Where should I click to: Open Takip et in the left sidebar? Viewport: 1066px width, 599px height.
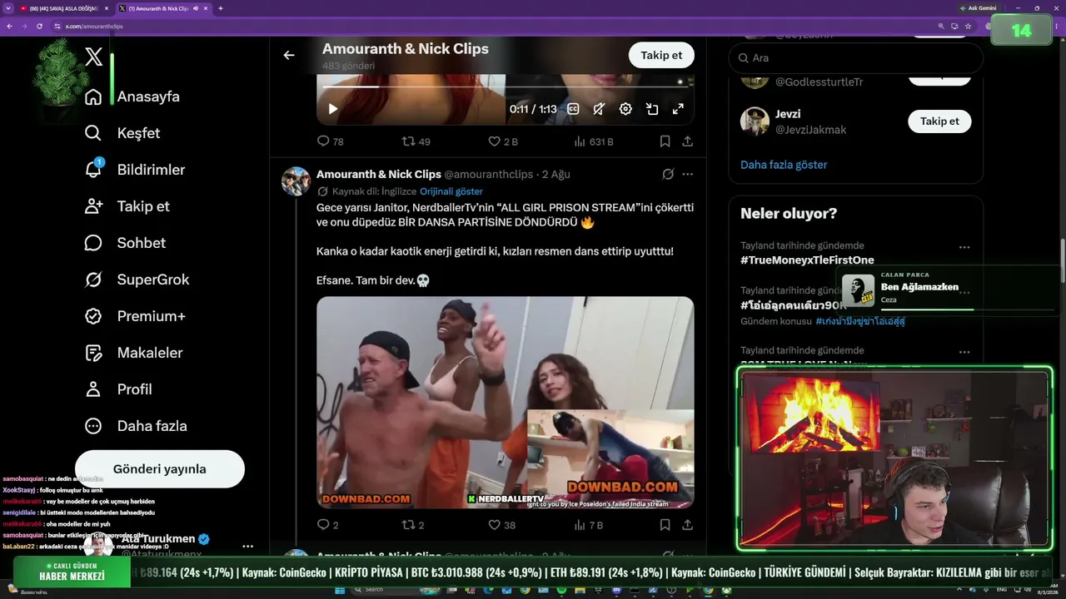point(127,206)
